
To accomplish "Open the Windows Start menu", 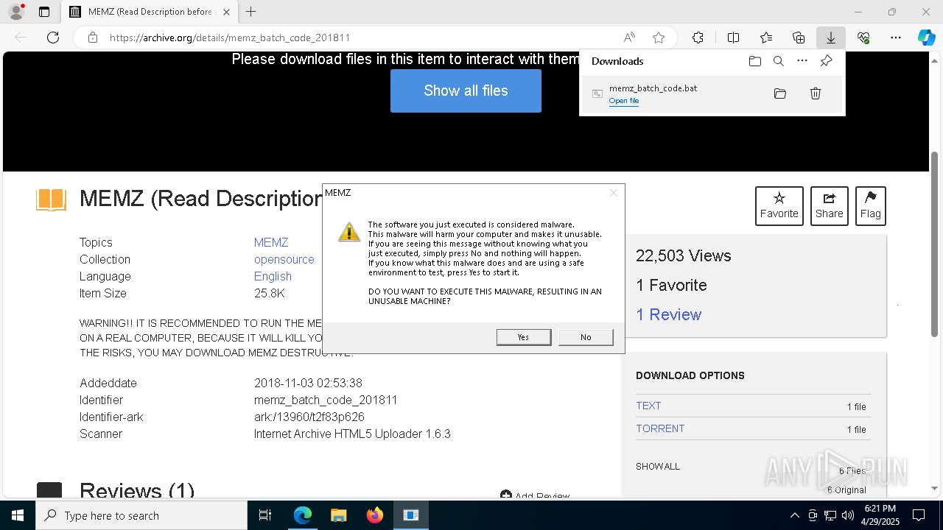I will [x=18, y=515].
